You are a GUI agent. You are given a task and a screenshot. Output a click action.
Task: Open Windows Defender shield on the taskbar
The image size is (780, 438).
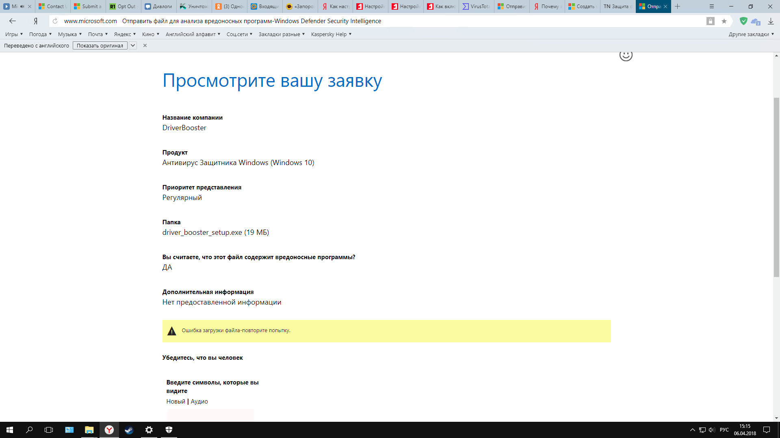point(169,430)
